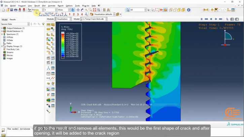244x137 pixels.
Task: Open the Plug-ins menu
Action: [x=85, y=6]
